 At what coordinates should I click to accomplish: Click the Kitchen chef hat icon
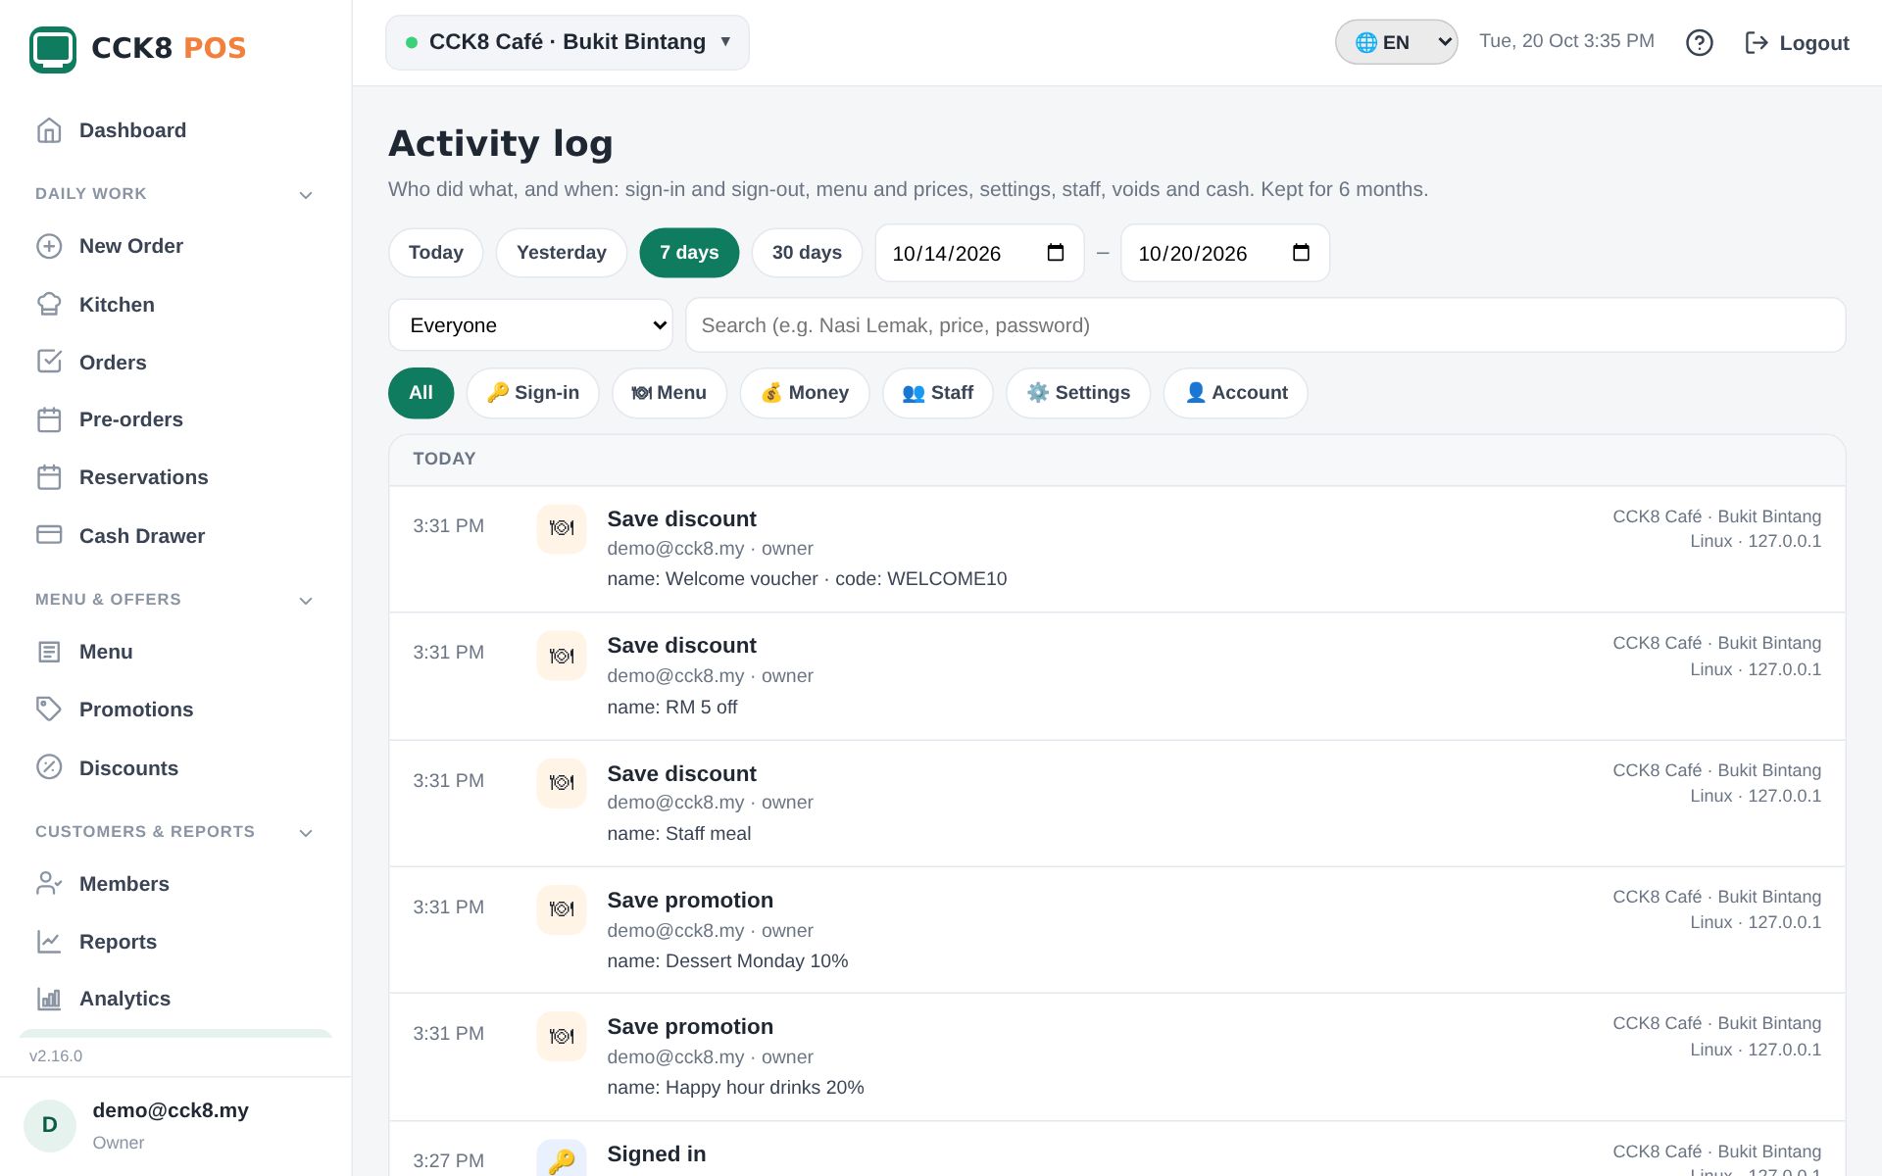[x=49, y=305]
